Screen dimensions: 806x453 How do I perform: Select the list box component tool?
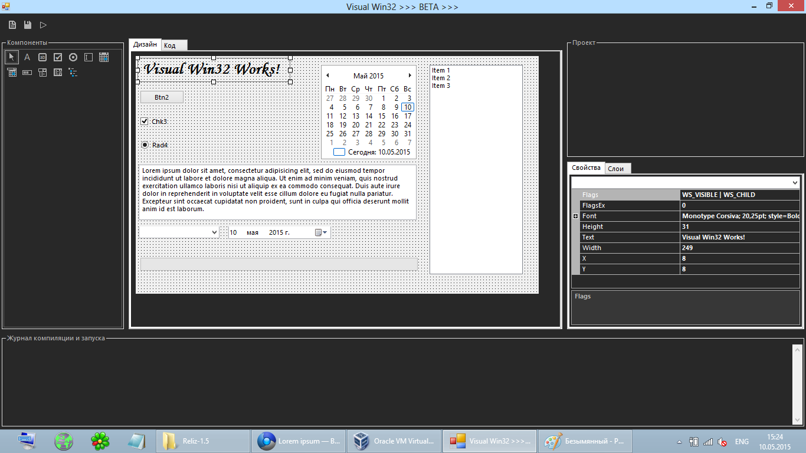(x=58, y=73)
